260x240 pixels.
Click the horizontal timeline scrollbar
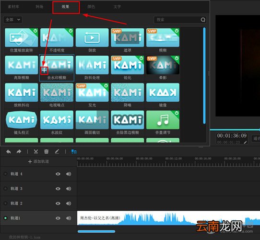point(96,231)
